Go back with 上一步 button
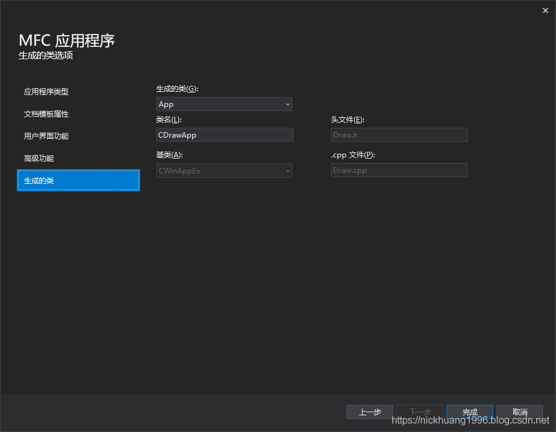 tap(369, 412)
